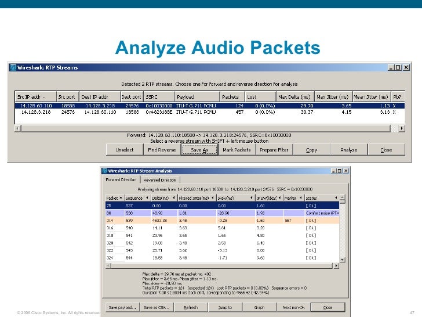Click Refresh in Stream Analysis window

tap(191, 307)
